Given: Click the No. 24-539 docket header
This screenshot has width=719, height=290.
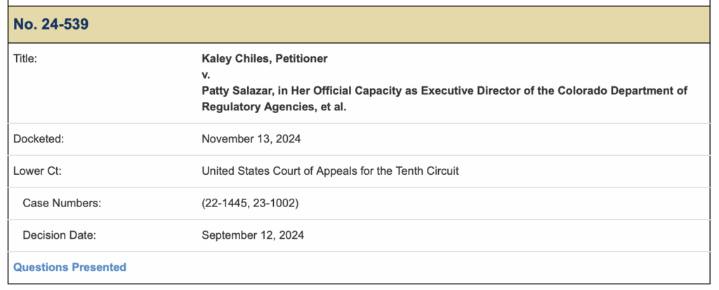Looking at the screenshot, I should point(50,25).
